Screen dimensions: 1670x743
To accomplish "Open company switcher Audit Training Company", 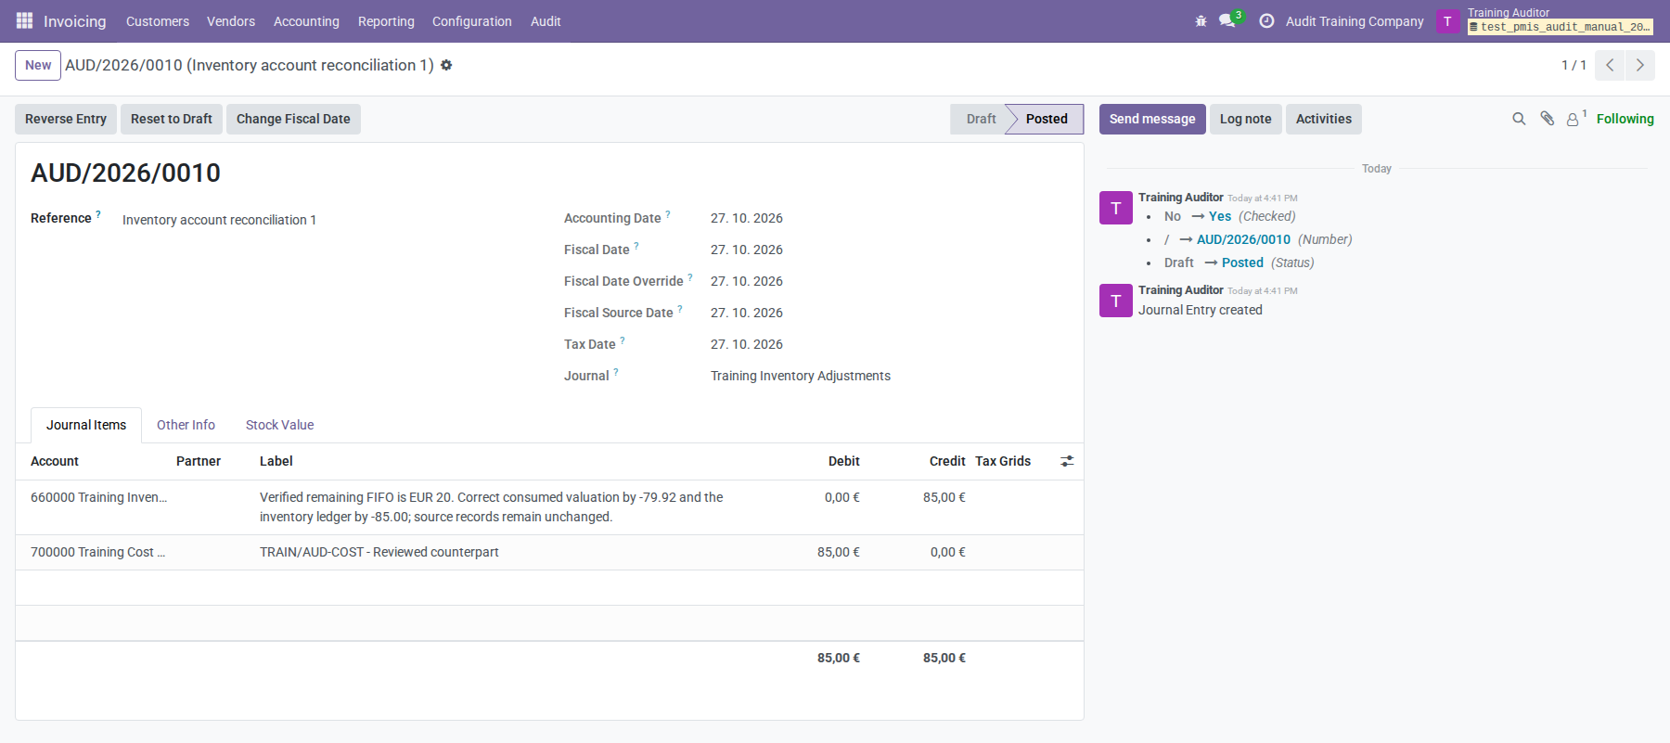I will (1355, 21).
